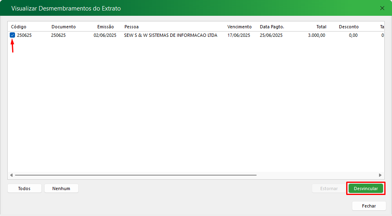
Task: Sort by the Emissão column header
Action: [x=105, y=27]
